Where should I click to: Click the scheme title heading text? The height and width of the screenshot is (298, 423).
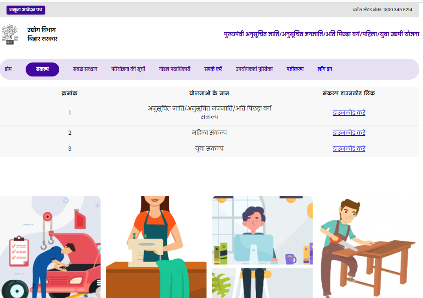(x=321, y=35)
